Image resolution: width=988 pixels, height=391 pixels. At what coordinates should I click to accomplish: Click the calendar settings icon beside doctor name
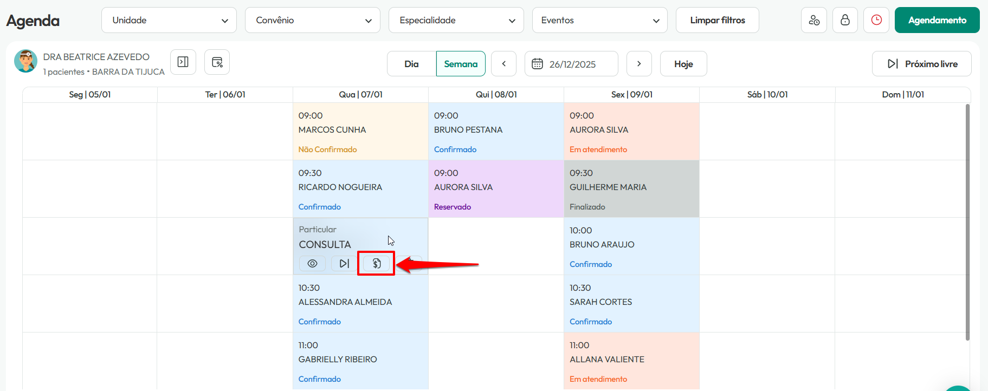[217, 62]
